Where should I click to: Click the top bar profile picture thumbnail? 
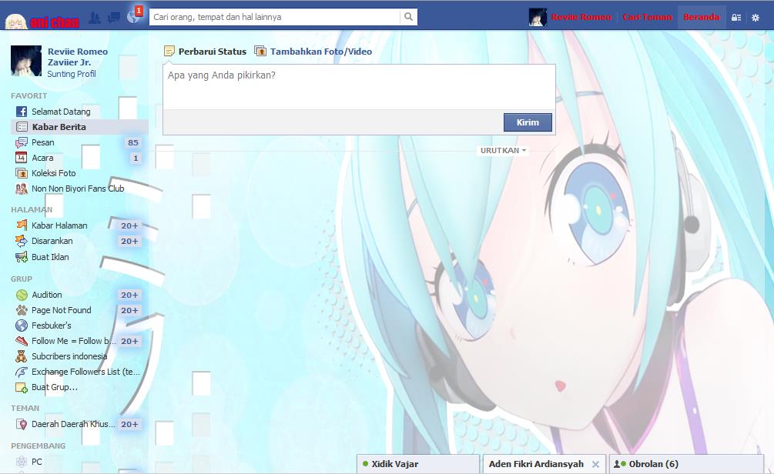(538, 17)
